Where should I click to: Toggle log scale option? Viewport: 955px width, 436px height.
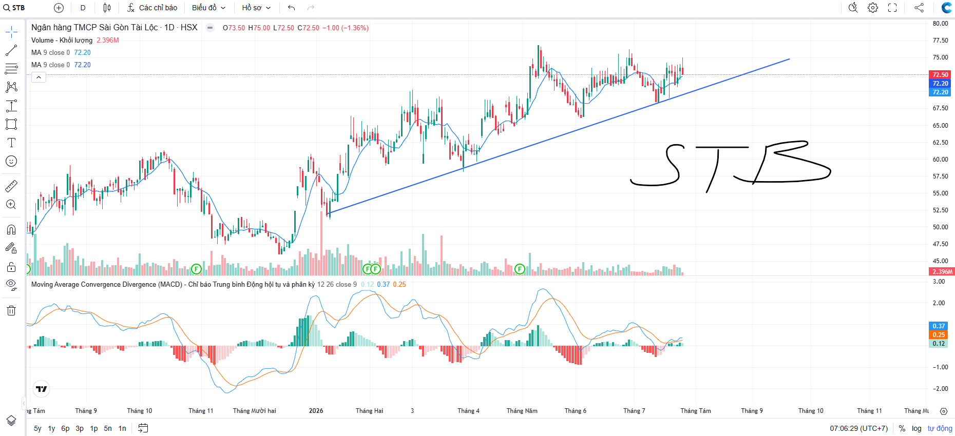[916, 428]
